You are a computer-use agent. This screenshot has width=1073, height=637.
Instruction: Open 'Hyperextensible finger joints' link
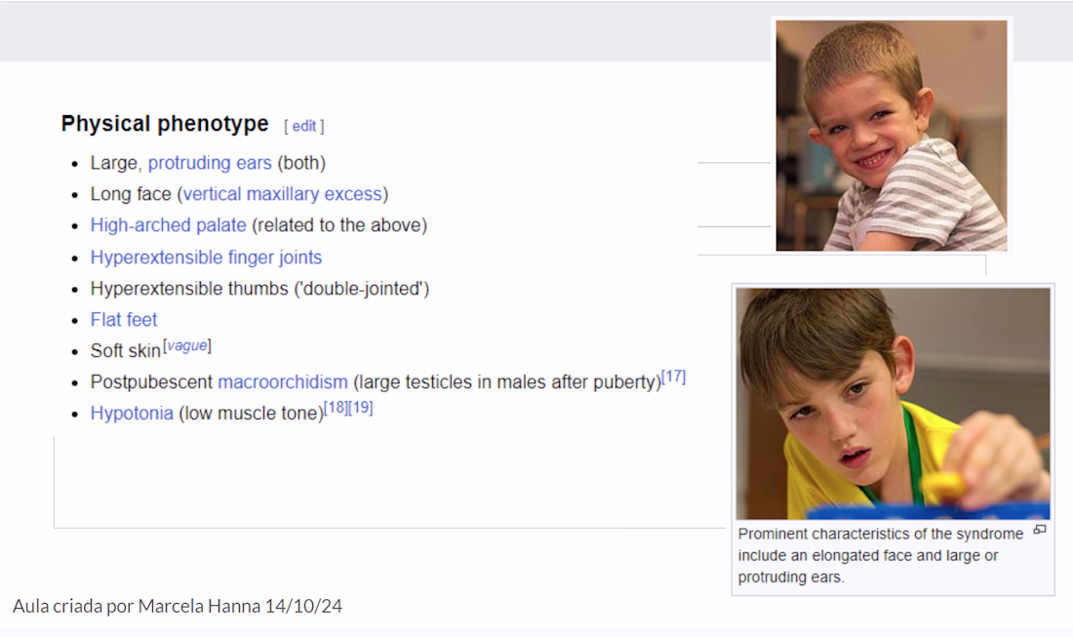click(206, 258)
